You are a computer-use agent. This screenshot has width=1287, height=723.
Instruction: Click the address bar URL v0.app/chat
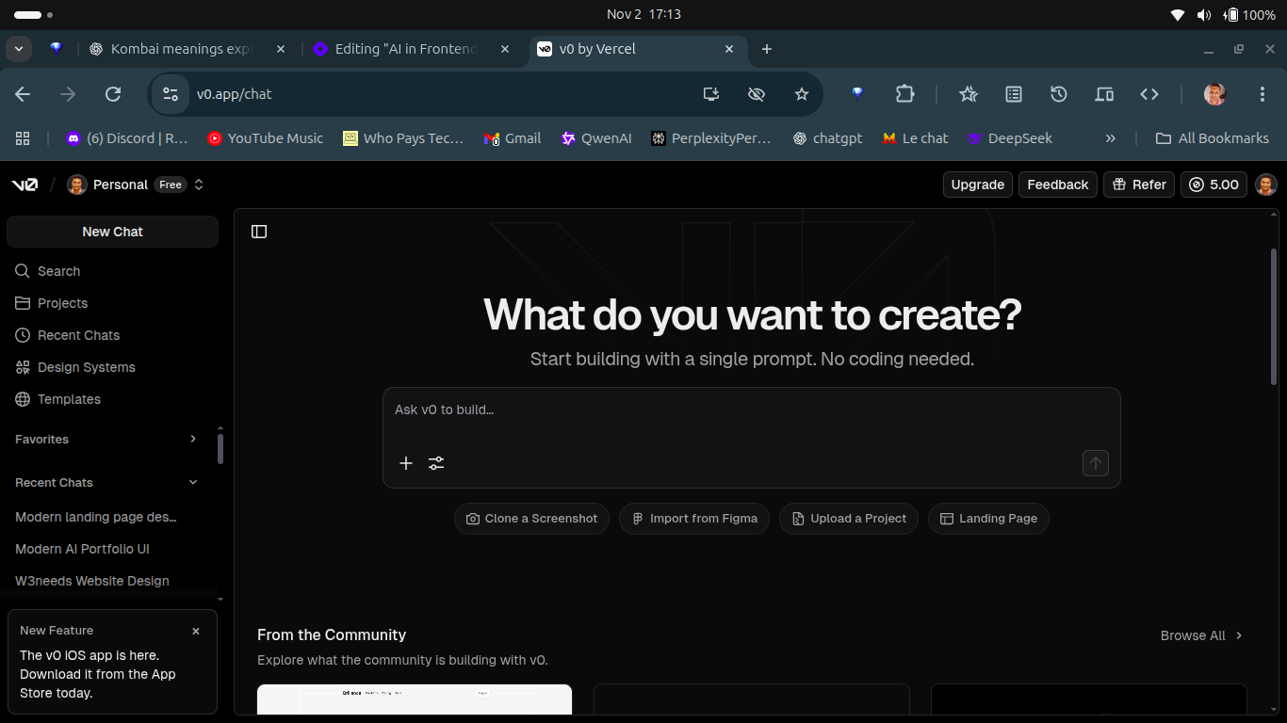tap(234, 94)
